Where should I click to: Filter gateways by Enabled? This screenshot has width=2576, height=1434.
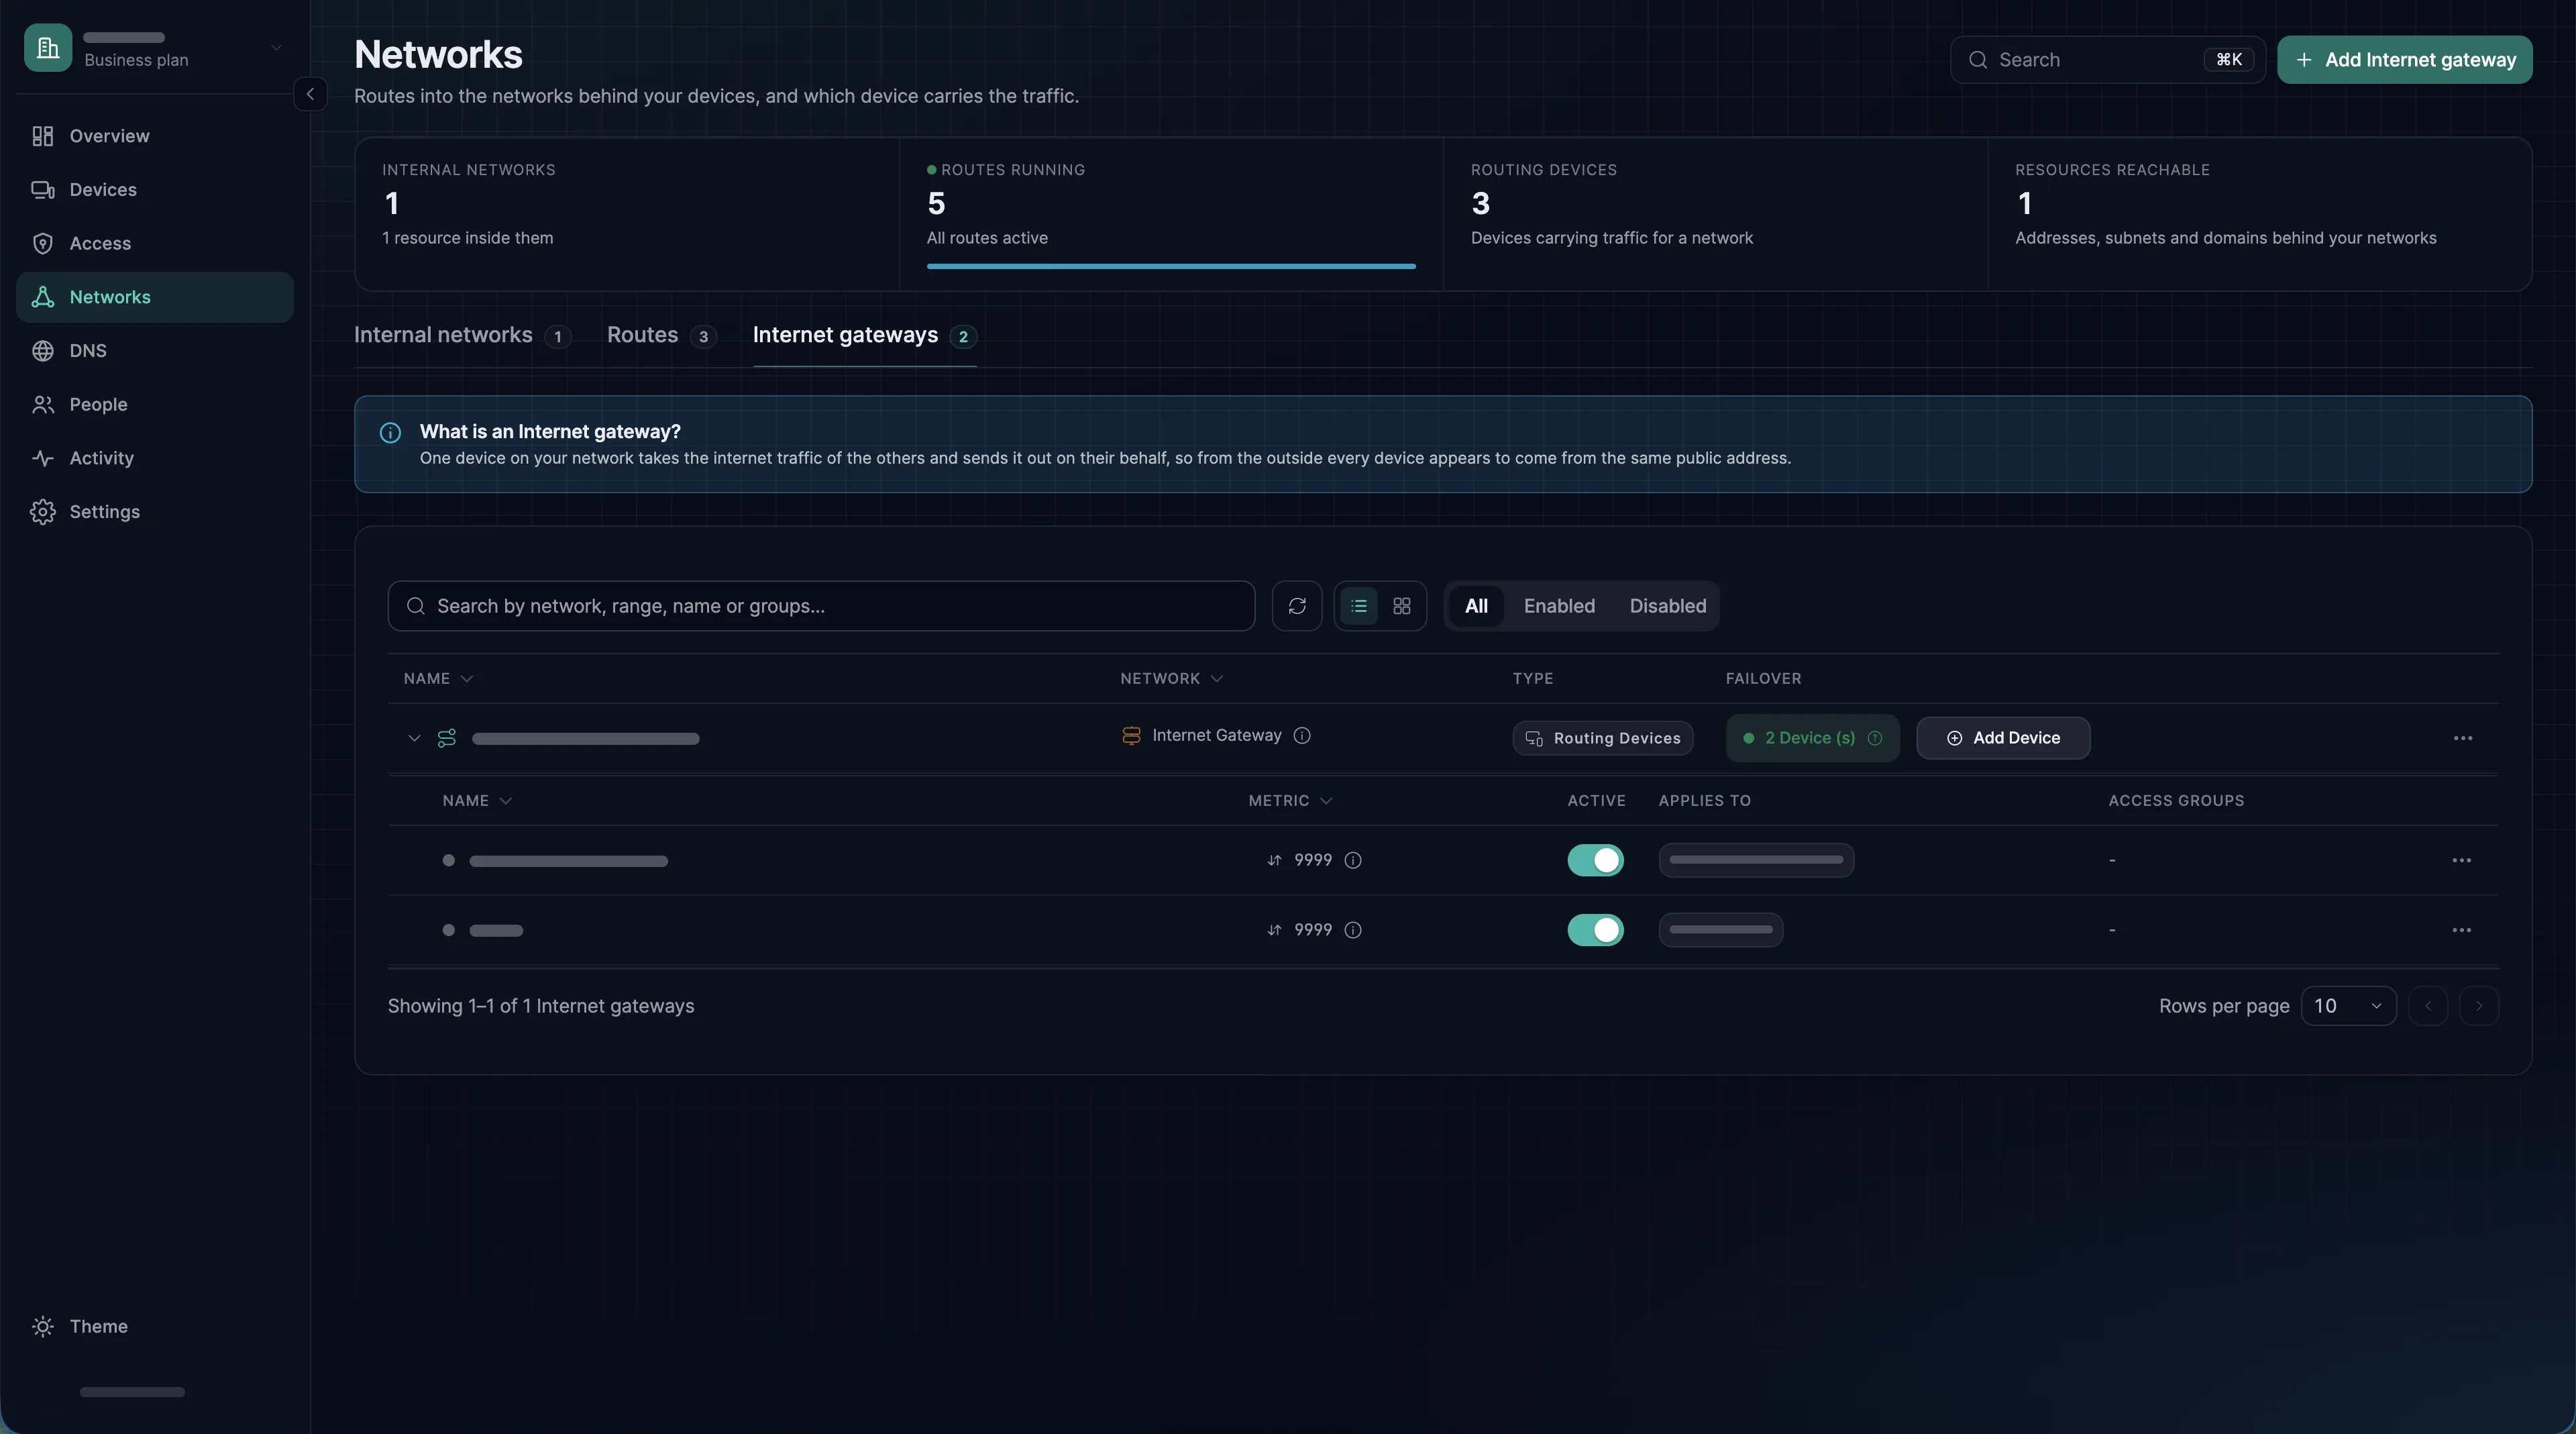(x=1559, y=606)
